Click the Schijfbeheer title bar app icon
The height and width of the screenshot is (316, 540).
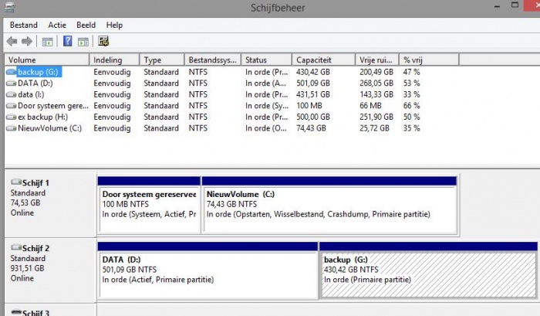pyautogui.click(x=9, y=7)
